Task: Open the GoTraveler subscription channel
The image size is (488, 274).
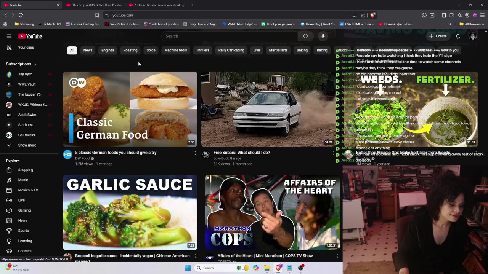Action: [26, 135]
